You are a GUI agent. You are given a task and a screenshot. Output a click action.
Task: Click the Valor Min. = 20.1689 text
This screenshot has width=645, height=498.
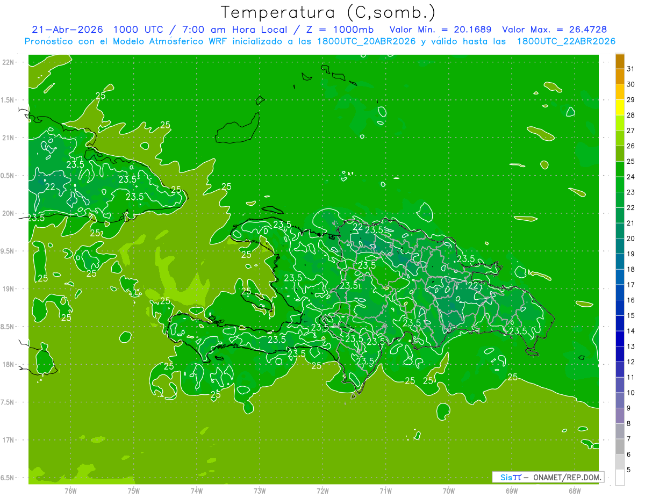click(x=441, y=30)
